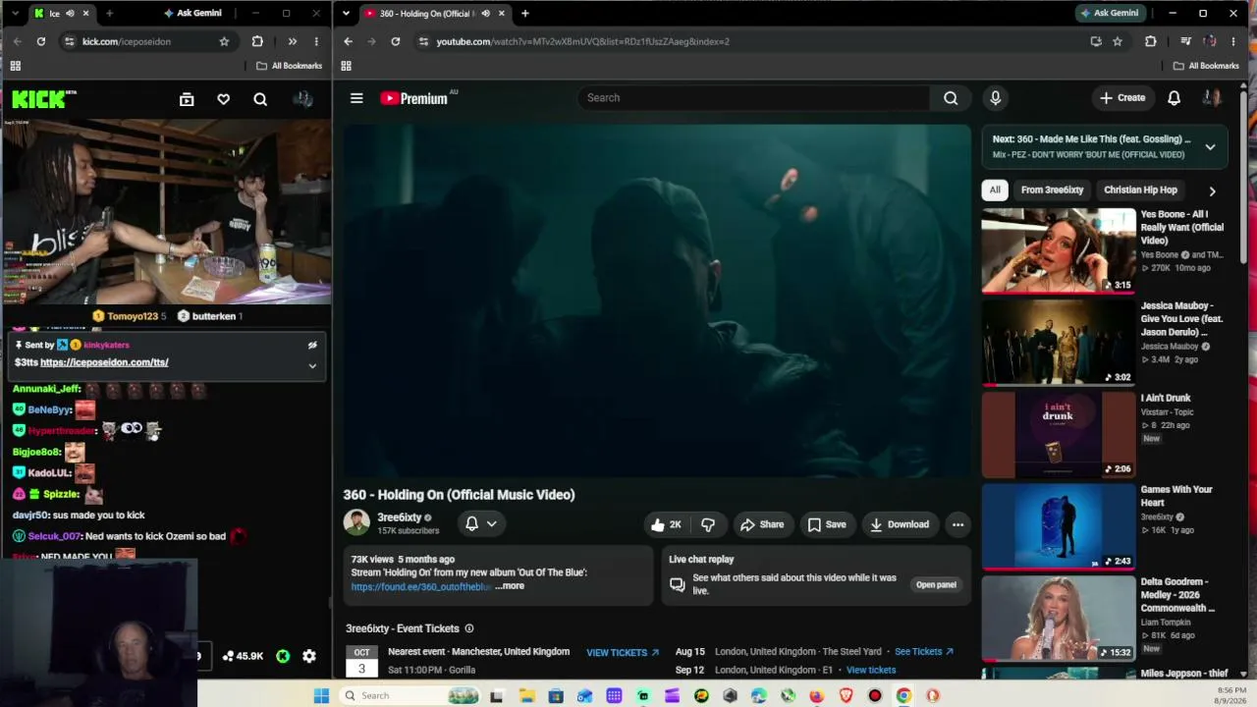
Task: Open Kick search magnifier
Action: [x=260, y=99]
